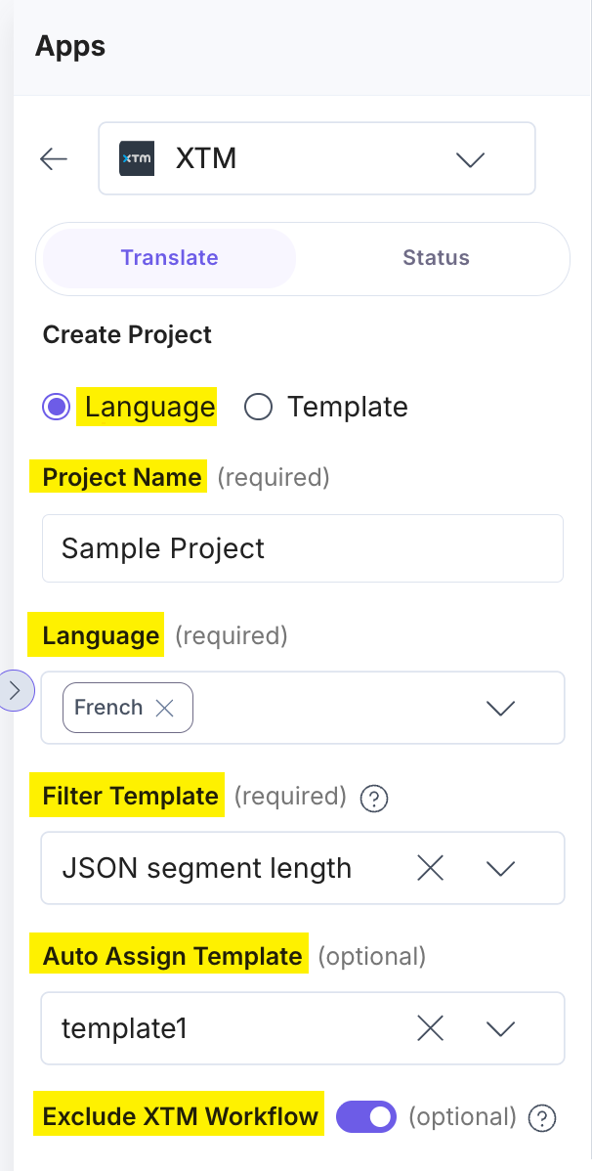This screenshot has height=1171, width=592.
Task: Remove French from the Language selection
Action: tap(165, 707)
